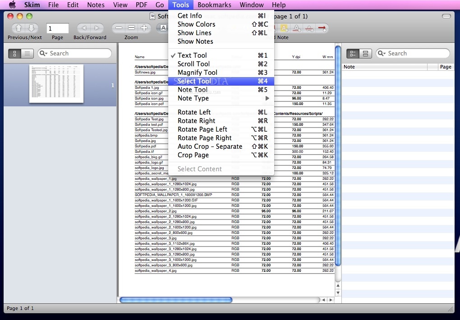460x320 pixels.
Task: Show snapshots view in right pane
Action: (x=365, y=53)
